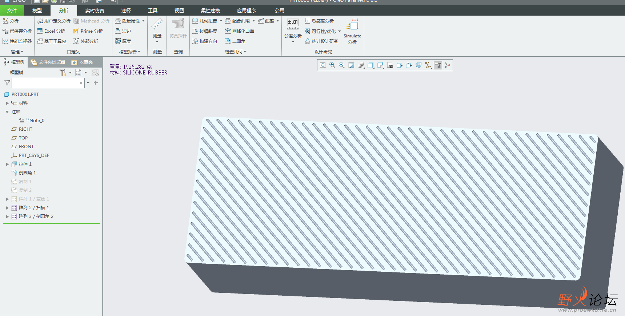
Task: Switch to the 模型 ribbon tab
Action: [37, 11]
